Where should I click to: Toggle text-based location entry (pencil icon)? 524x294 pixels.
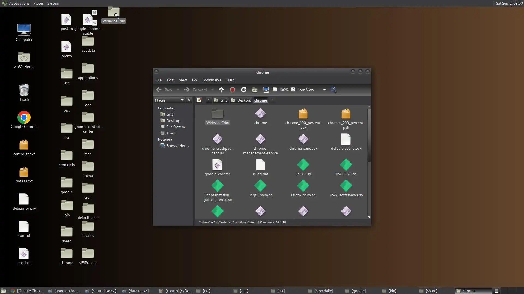199,100
